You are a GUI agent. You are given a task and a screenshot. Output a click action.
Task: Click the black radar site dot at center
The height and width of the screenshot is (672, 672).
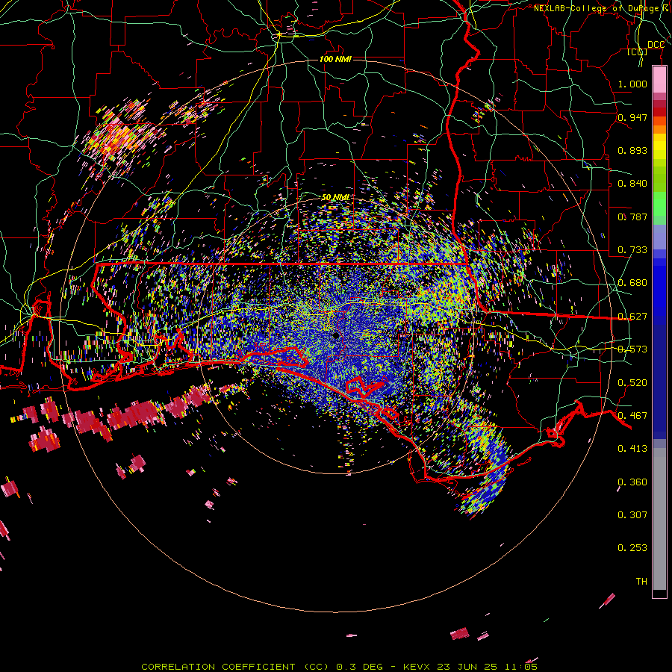(x=336, y=336)
